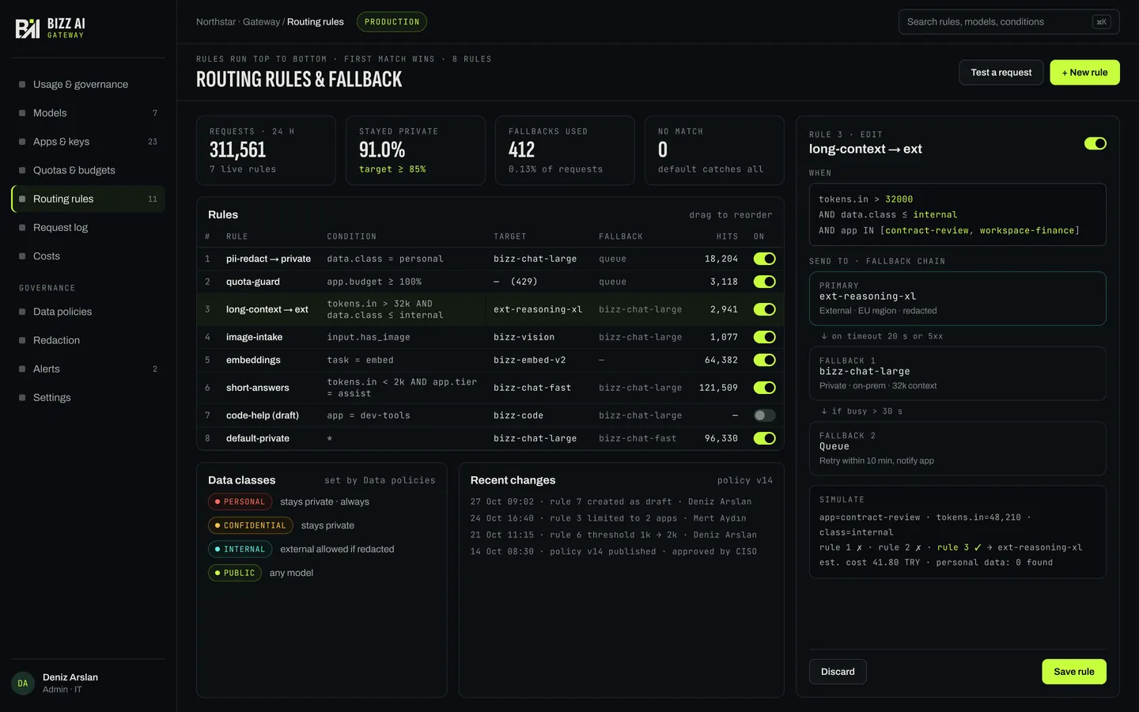Click the No Match 0 card
The height and width of the screenshot is (712, 1139).
(714, 150)
